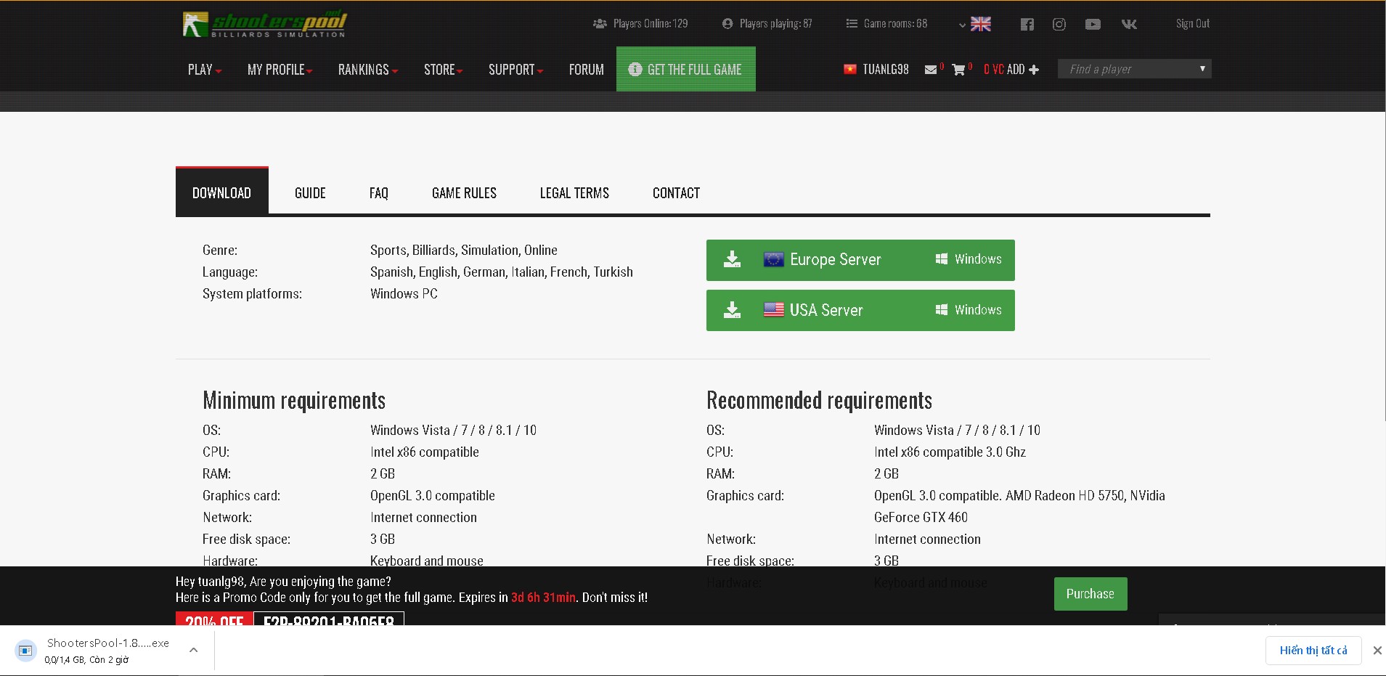
Task: Click the Minimum requirements heading
Action: click(294, 401)
